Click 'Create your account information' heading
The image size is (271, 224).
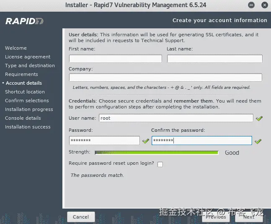click(219, 20)
